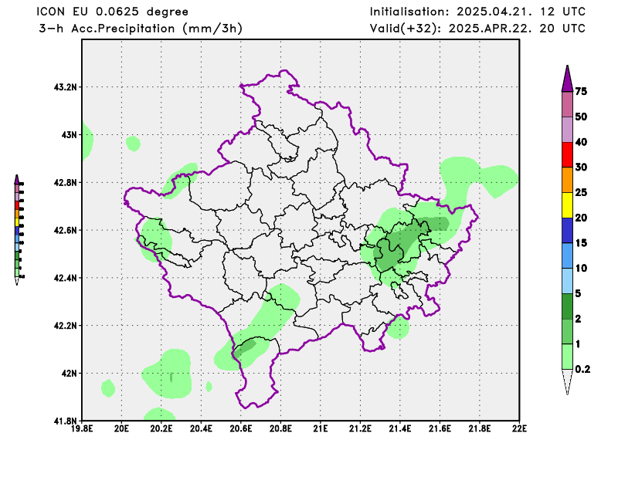Screen dimensions: 618x477
Task: Click the longitude label "19.8E"
Action: (x=82, y=428)
